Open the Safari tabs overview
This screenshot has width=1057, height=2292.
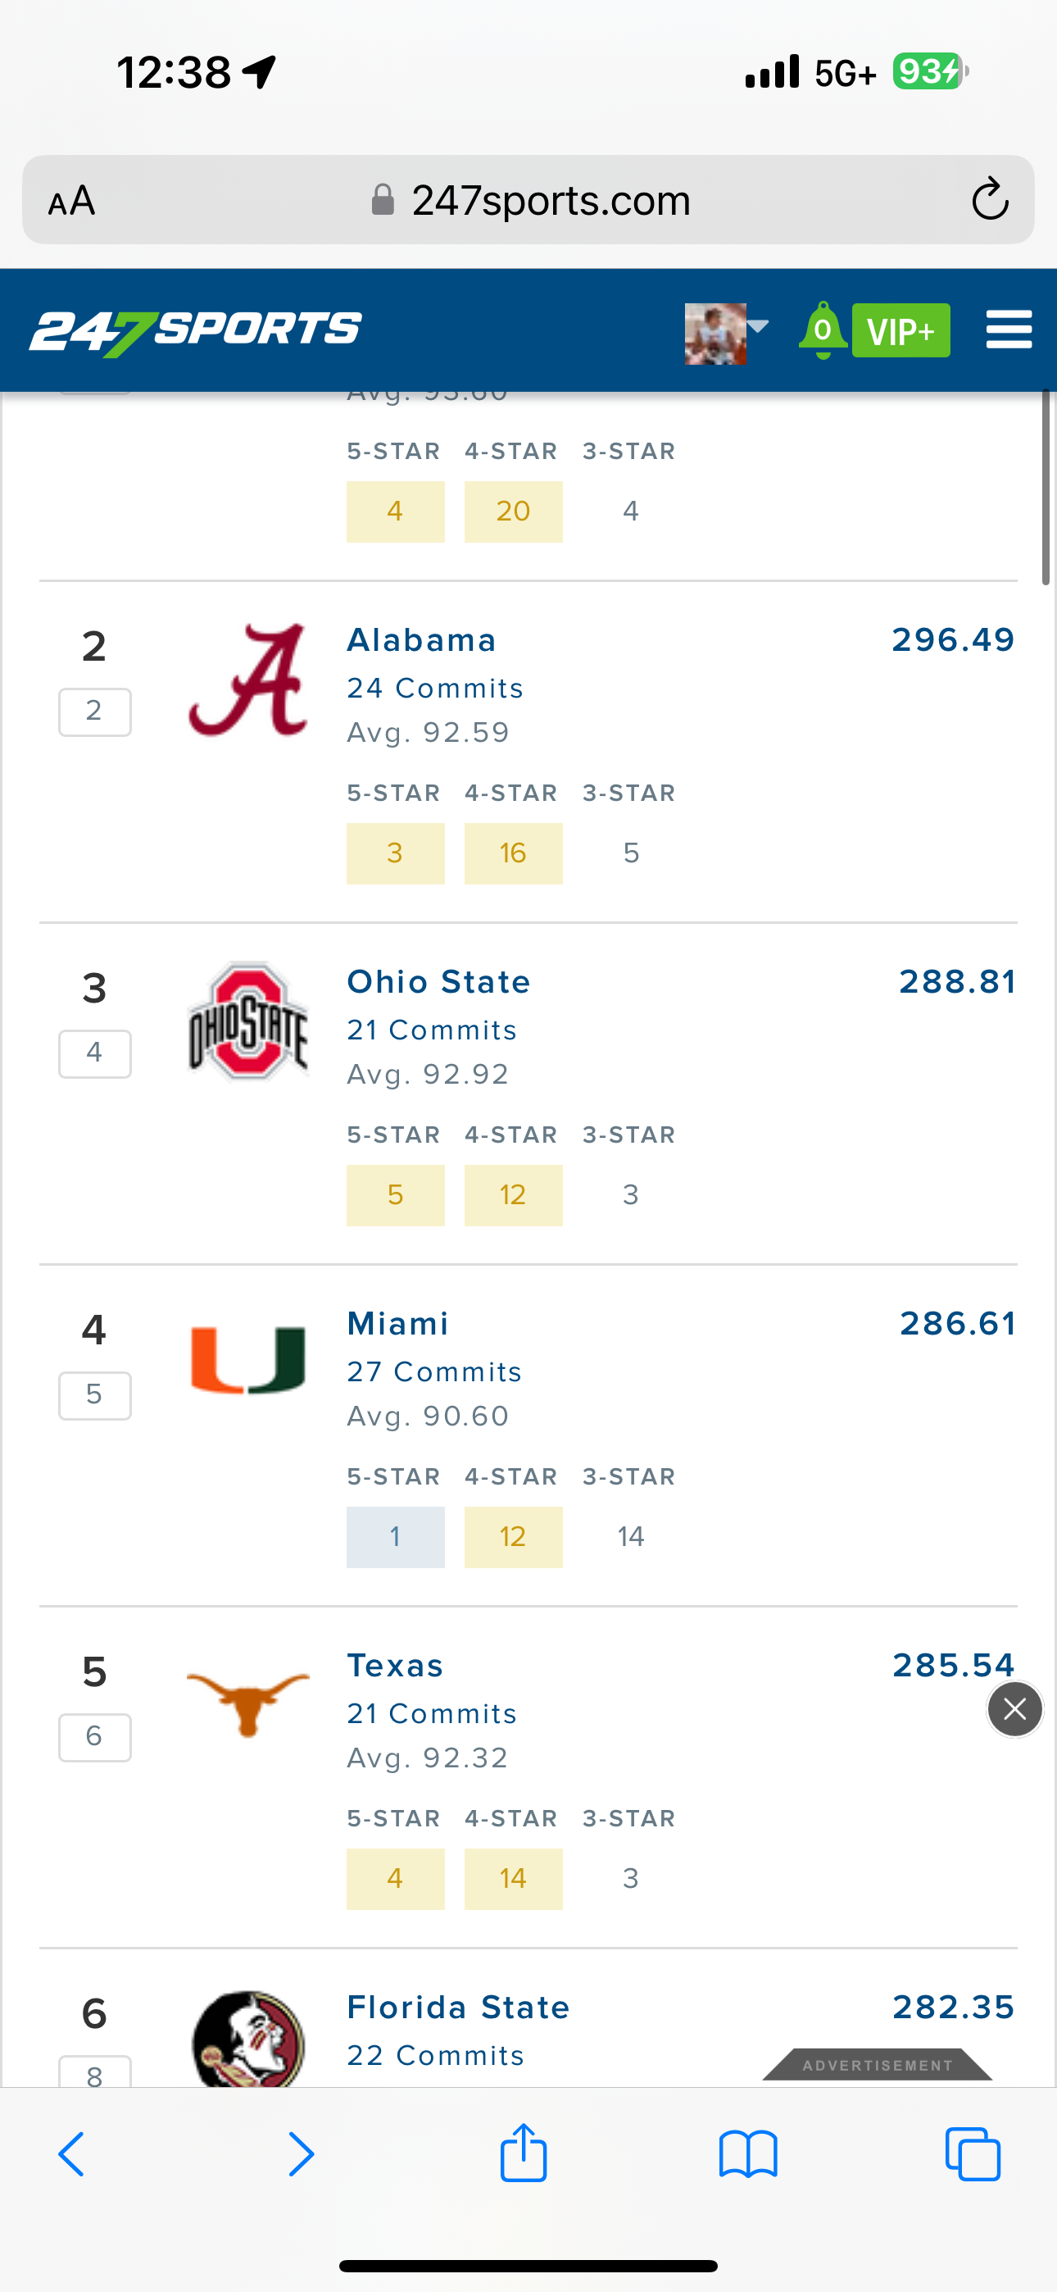tap(973, 2154)
